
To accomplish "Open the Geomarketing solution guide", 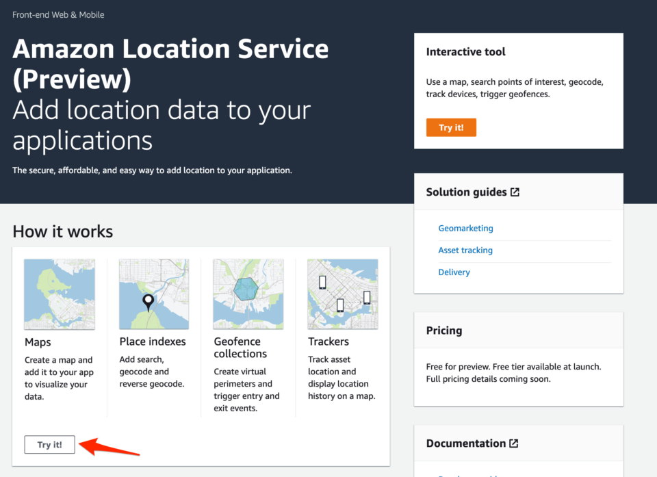I will coord(466,228).
